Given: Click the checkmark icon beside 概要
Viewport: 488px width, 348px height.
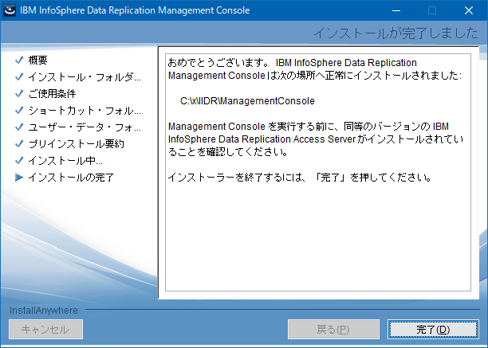Looking at the screenshot, I should pos(19,60).
